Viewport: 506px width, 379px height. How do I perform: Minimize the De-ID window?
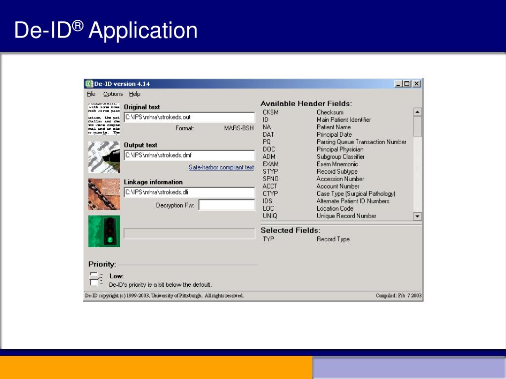click(x=399, y=84)
